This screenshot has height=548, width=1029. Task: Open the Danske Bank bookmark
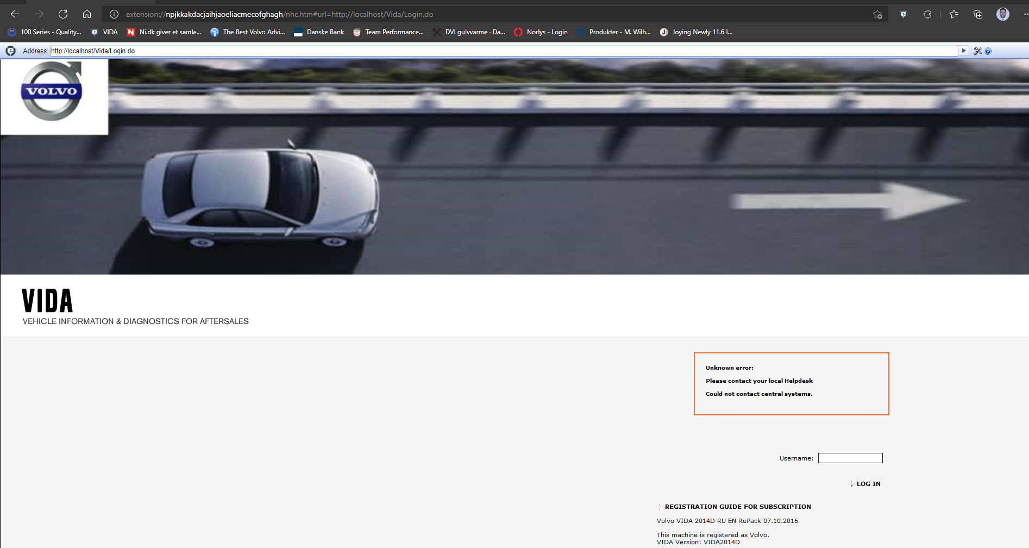319,32
